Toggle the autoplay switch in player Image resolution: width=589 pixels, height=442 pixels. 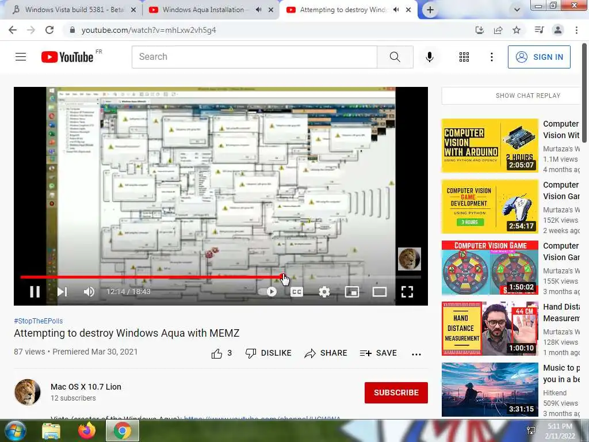[268, 292]
